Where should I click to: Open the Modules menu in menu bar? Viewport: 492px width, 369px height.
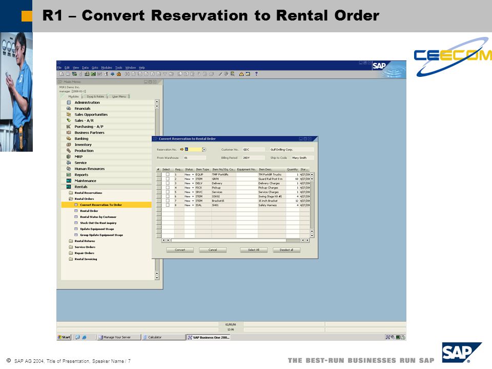click(x=107, y=68)
